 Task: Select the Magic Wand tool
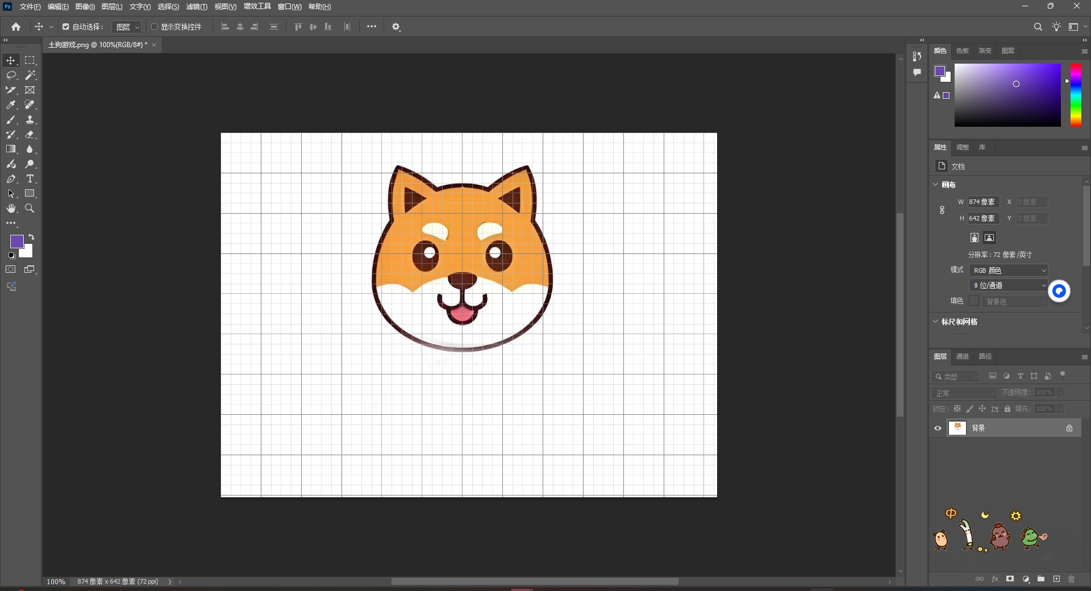pos(30,75)
